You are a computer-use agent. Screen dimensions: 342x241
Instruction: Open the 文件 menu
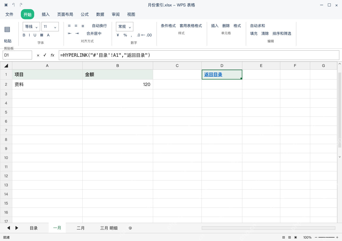coord(9,14)
